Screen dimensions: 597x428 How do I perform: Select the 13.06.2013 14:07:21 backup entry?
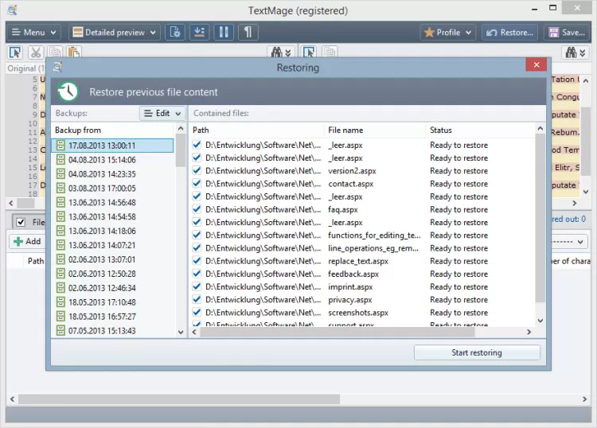point(101,246)
